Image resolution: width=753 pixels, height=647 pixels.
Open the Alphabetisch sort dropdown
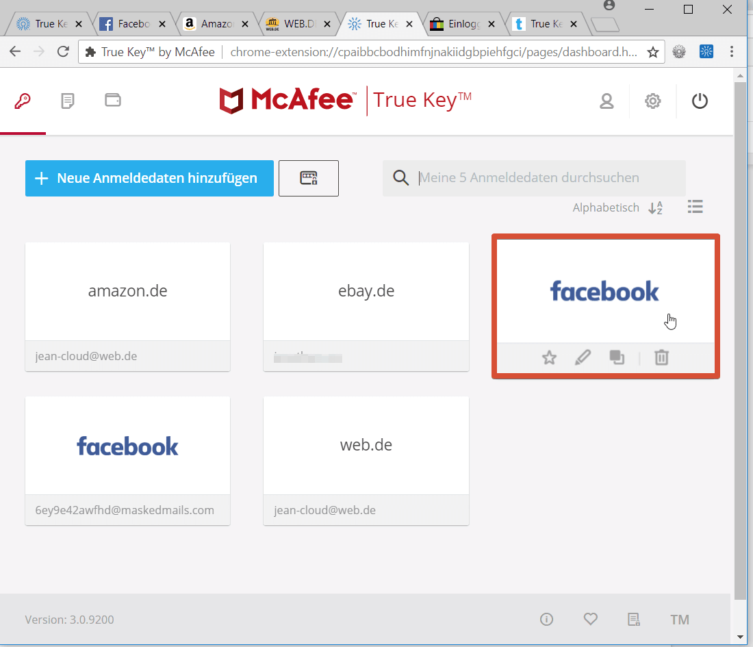[606, 207]
